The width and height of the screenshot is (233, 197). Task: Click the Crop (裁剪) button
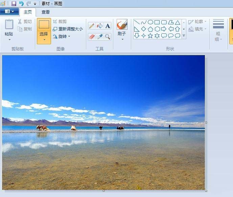(60, 22)
